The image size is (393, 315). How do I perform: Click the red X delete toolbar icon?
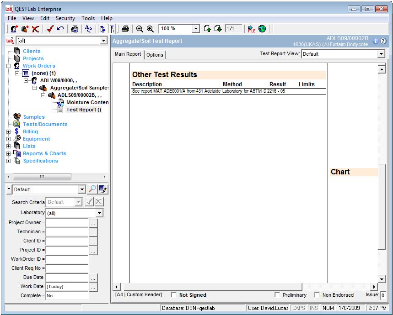[x=36, y=29]
